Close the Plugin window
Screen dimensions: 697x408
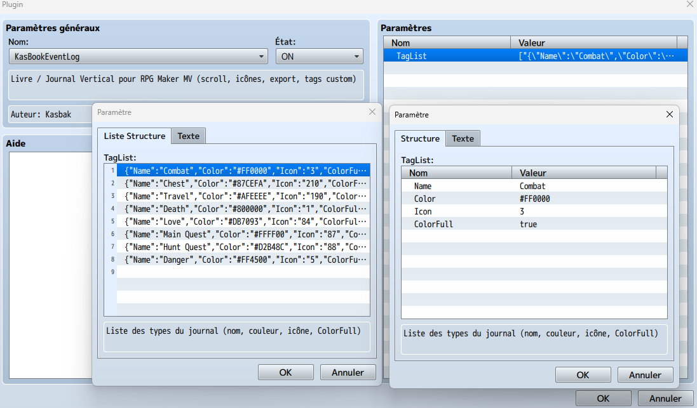[x=691, y=4]
